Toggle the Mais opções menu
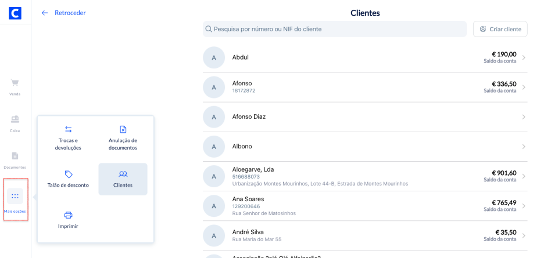This screenshot has height=258, width=558. tap(15, 197)
